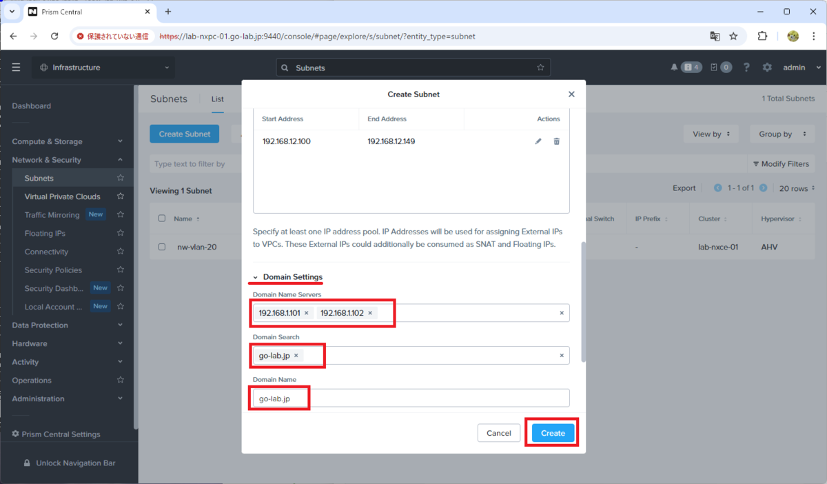The height and width of the screenshot is (484, 827).
Task: Click the Subnets search box
Action: pos(413,68)
